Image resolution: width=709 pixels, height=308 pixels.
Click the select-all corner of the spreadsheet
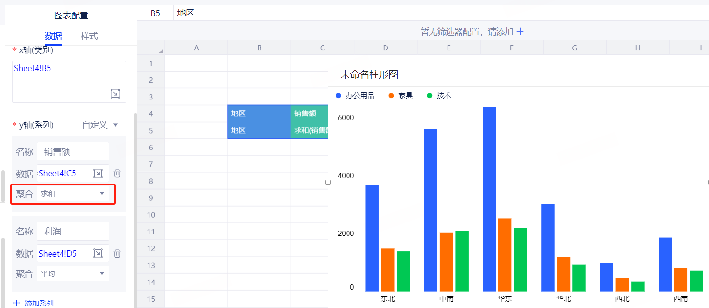click(x=151, y=48)
